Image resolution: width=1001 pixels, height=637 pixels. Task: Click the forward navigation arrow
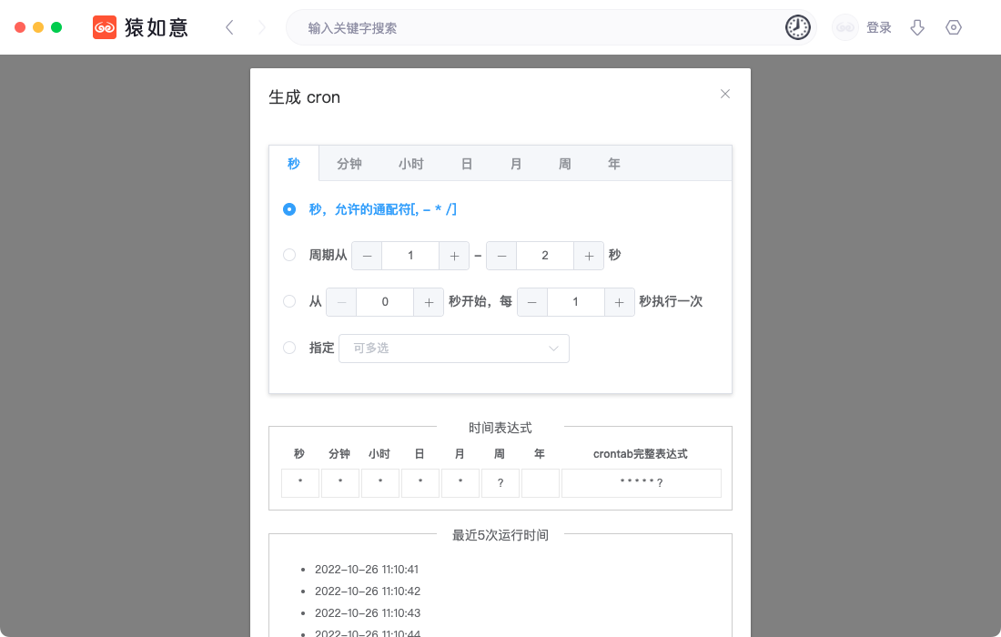click(x=262, y=27)
